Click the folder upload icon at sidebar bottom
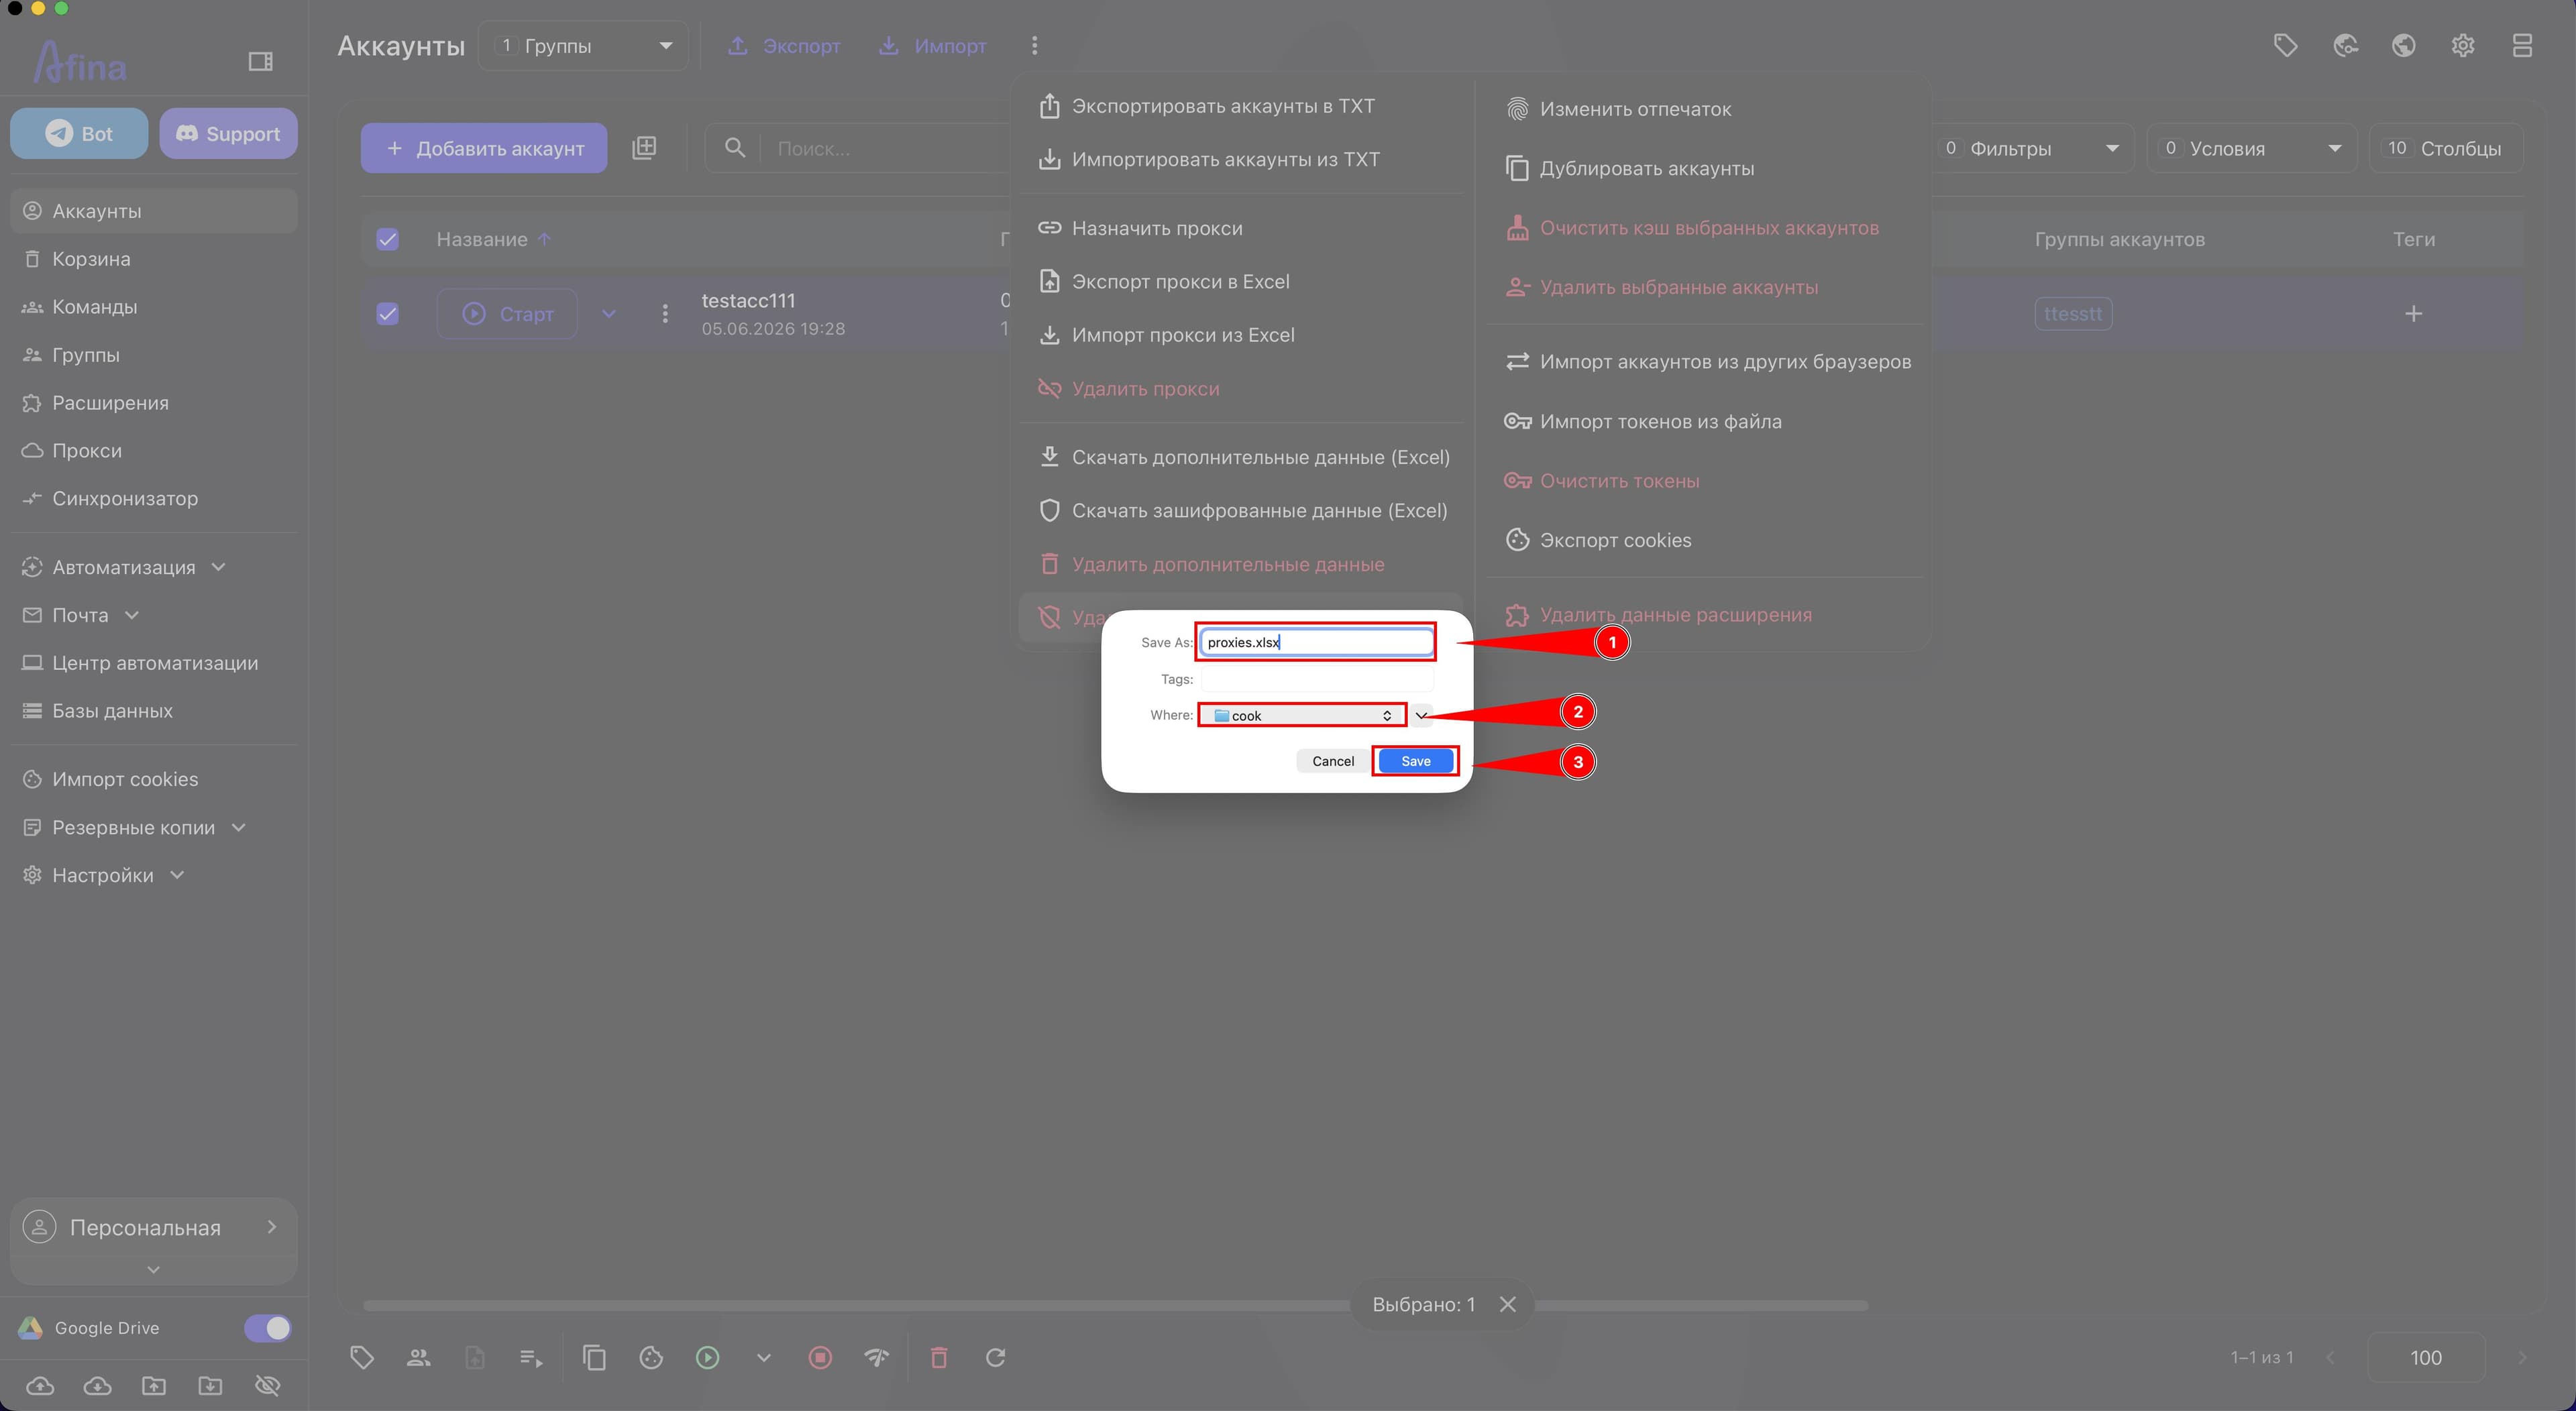Image resolution: width=2576 pixels, height=1411 pixels. point(153,1385)
